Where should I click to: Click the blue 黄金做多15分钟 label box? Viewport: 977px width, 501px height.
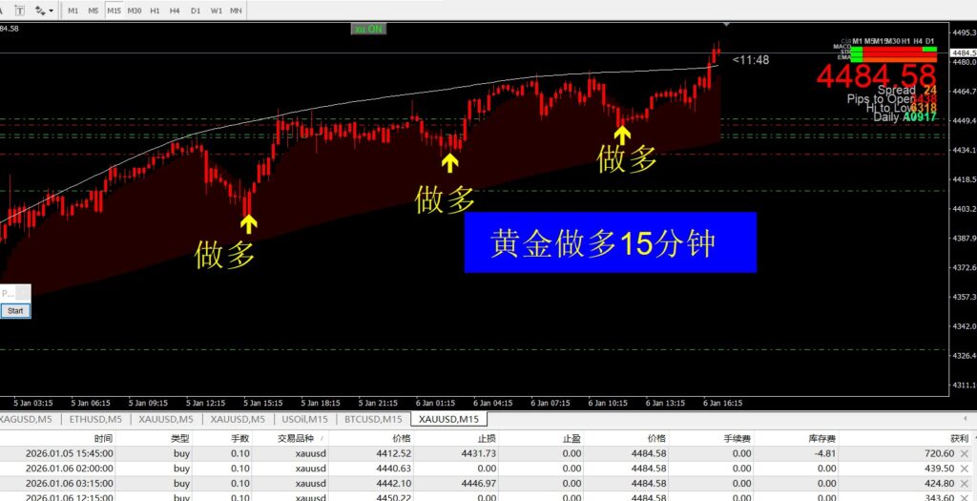(x=610, y=242)
